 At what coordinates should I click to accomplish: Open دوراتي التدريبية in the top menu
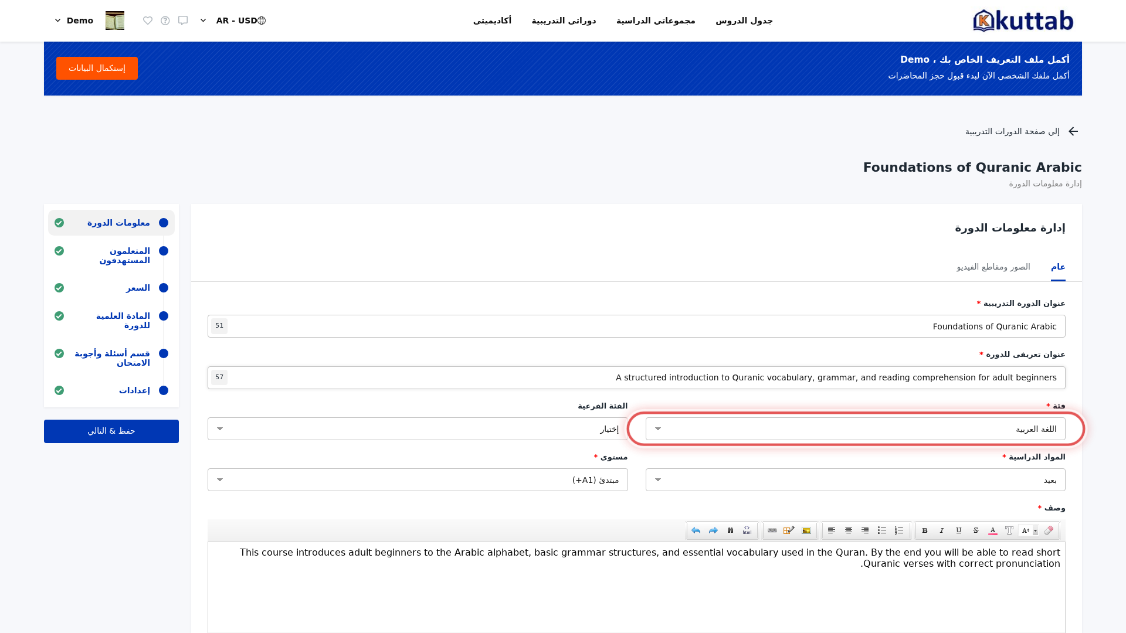click(564, 21)
